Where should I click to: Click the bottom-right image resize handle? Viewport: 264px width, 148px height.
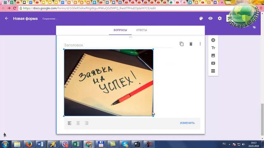point(153,116)
